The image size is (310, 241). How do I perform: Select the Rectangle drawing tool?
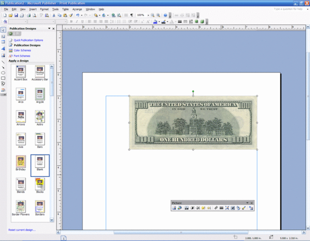pyautogui.click(x=3, y=78)
